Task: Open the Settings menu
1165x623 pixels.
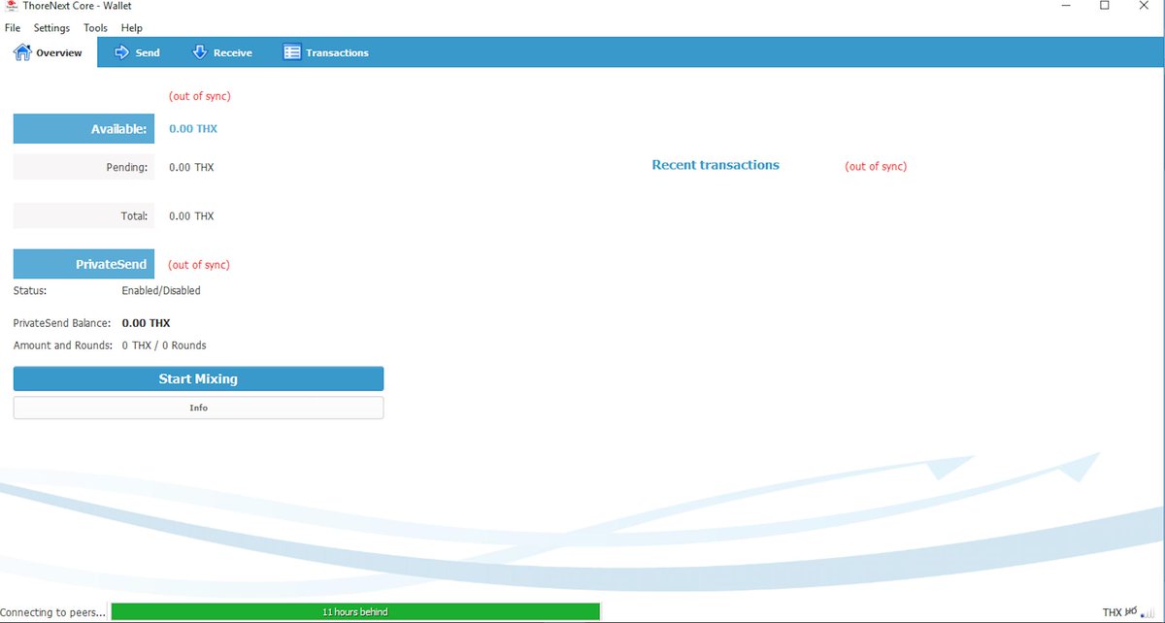Action: point(51,28)
